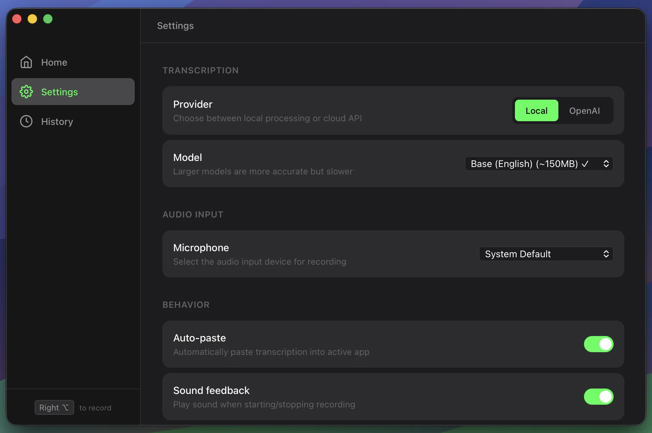The image size is (652, 433).
Task: Click the Provider row label
Action: [193, 104]
